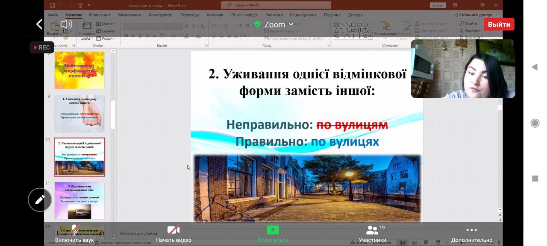Open the Виділити select dropdown

click(472, 37)
